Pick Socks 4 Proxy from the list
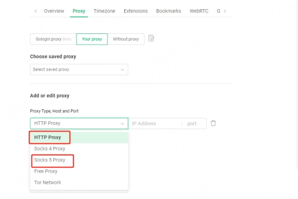This screenshot has width=298, height=199. click(x=79, y=148)
